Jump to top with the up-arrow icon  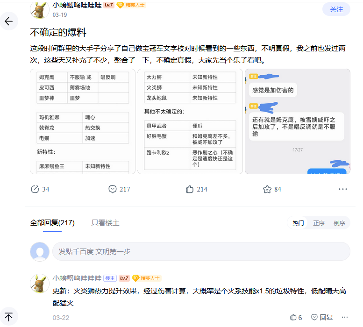9,317
